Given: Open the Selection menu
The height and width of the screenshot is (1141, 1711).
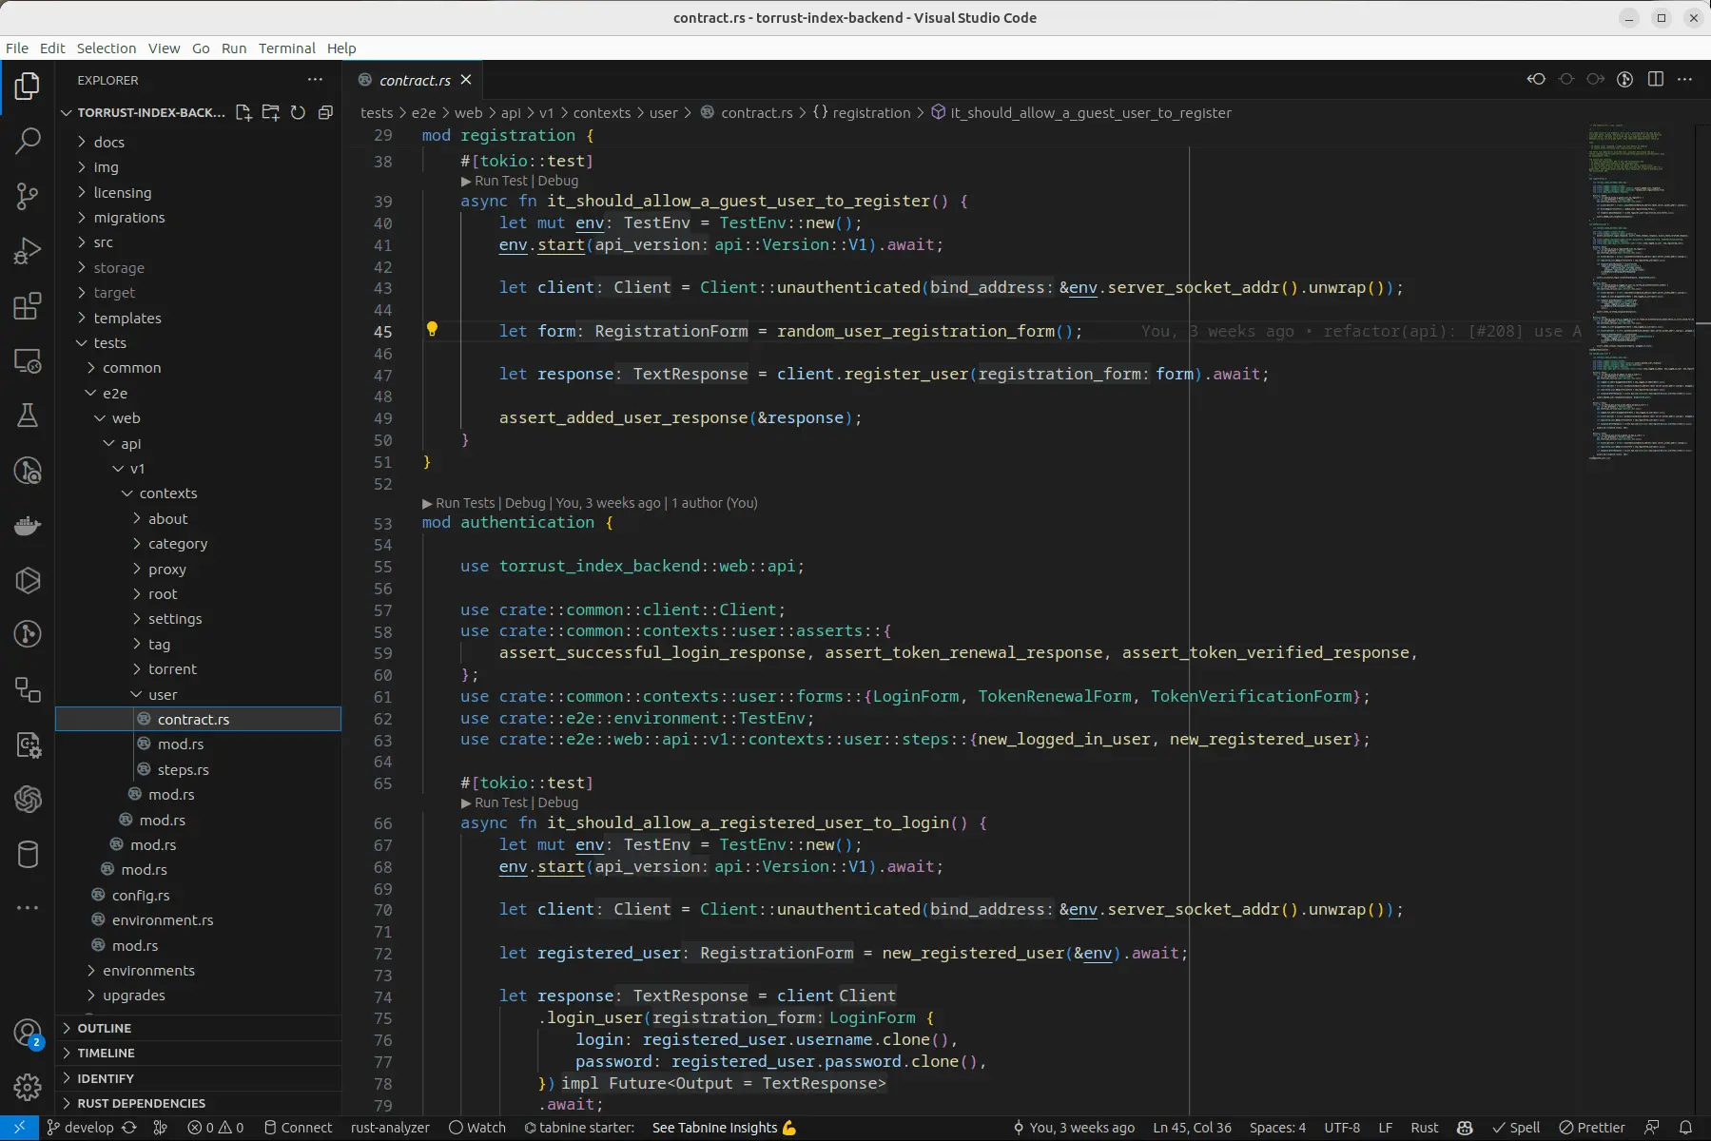Looking at the screenshot, I should click(x=107, y=48).
